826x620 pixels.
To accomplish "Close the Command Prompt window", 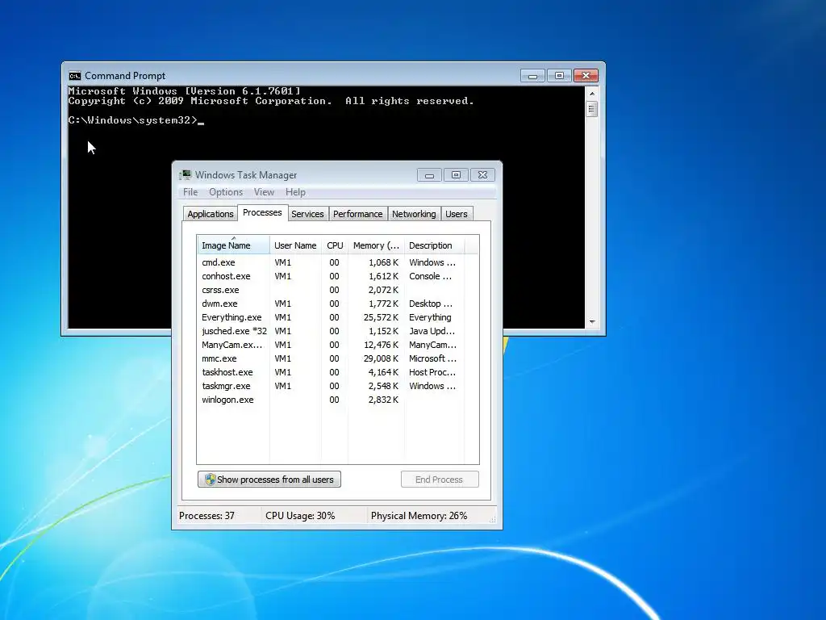I will click(586, 76).
